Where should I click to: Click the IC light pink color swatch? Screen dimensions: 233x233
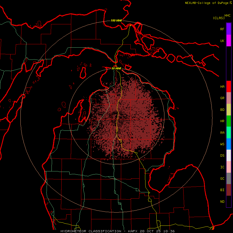click(x=229, y=167)
